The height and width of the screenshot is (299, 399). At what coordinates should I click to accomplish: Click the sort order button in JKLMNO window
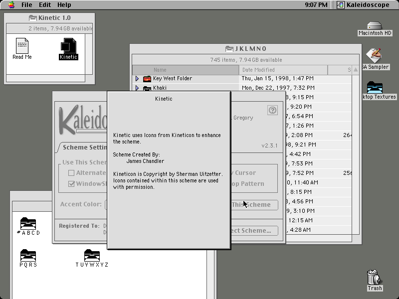pyautogui.click(x=356, y=70)
